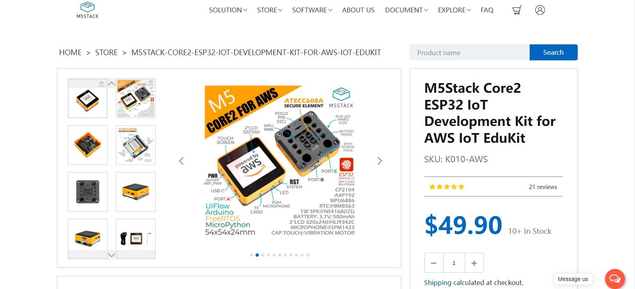
Task: Move thumbnail list down with chevron
Action: click(112, 255)
